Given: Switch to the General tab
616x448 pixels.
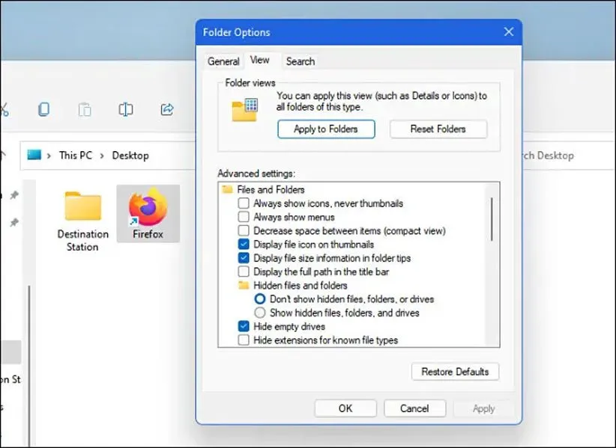Looking at the screenshot, I should [x=223, y=61].
